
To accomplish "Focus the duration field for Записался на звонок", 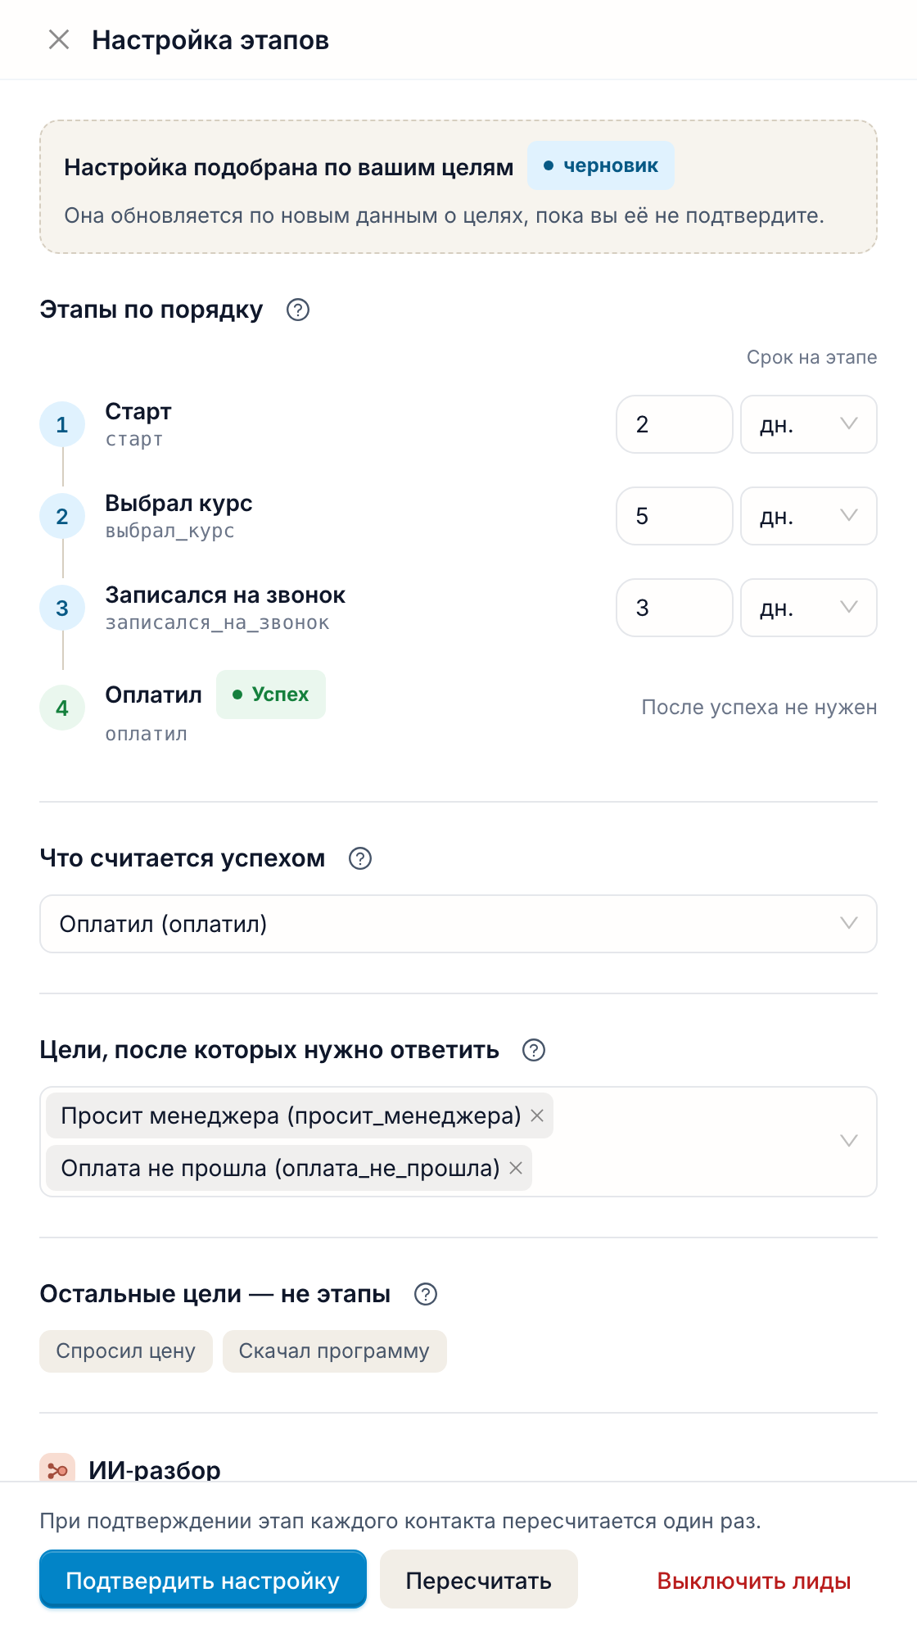I will click(675, 608).
